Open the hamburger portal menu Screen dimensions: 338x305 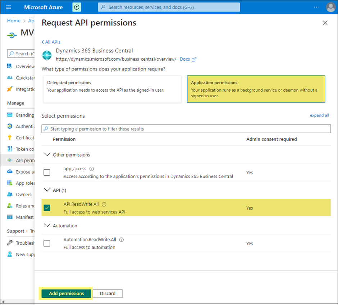coord(8,7)
